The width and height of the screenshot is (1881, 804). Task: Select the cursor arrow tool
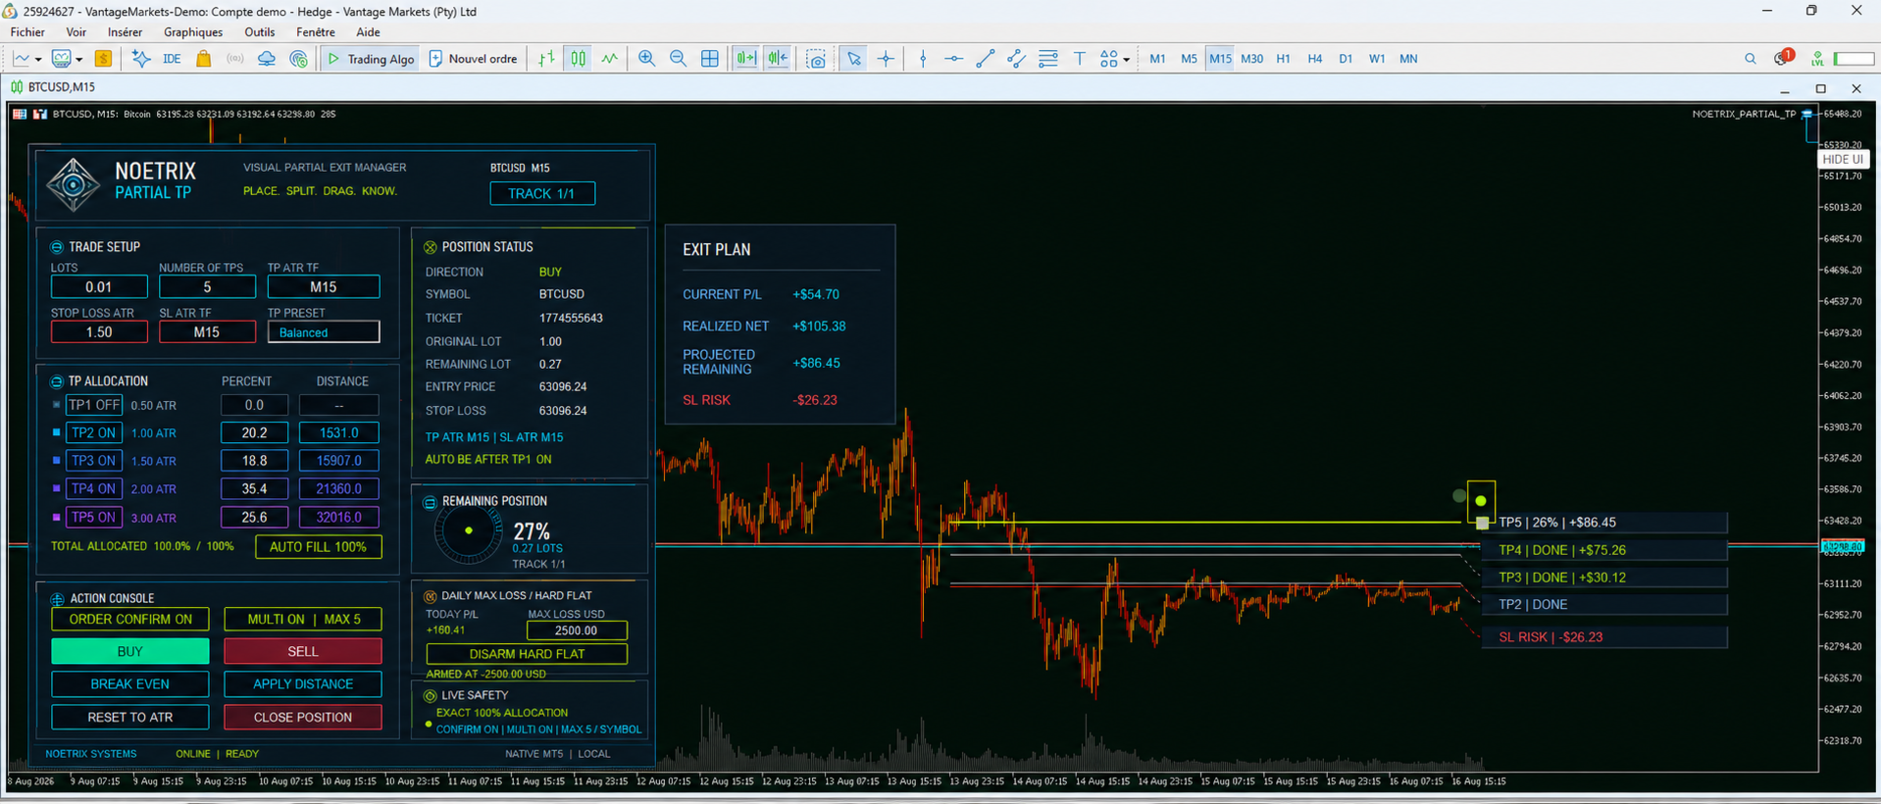coord(854,59)
